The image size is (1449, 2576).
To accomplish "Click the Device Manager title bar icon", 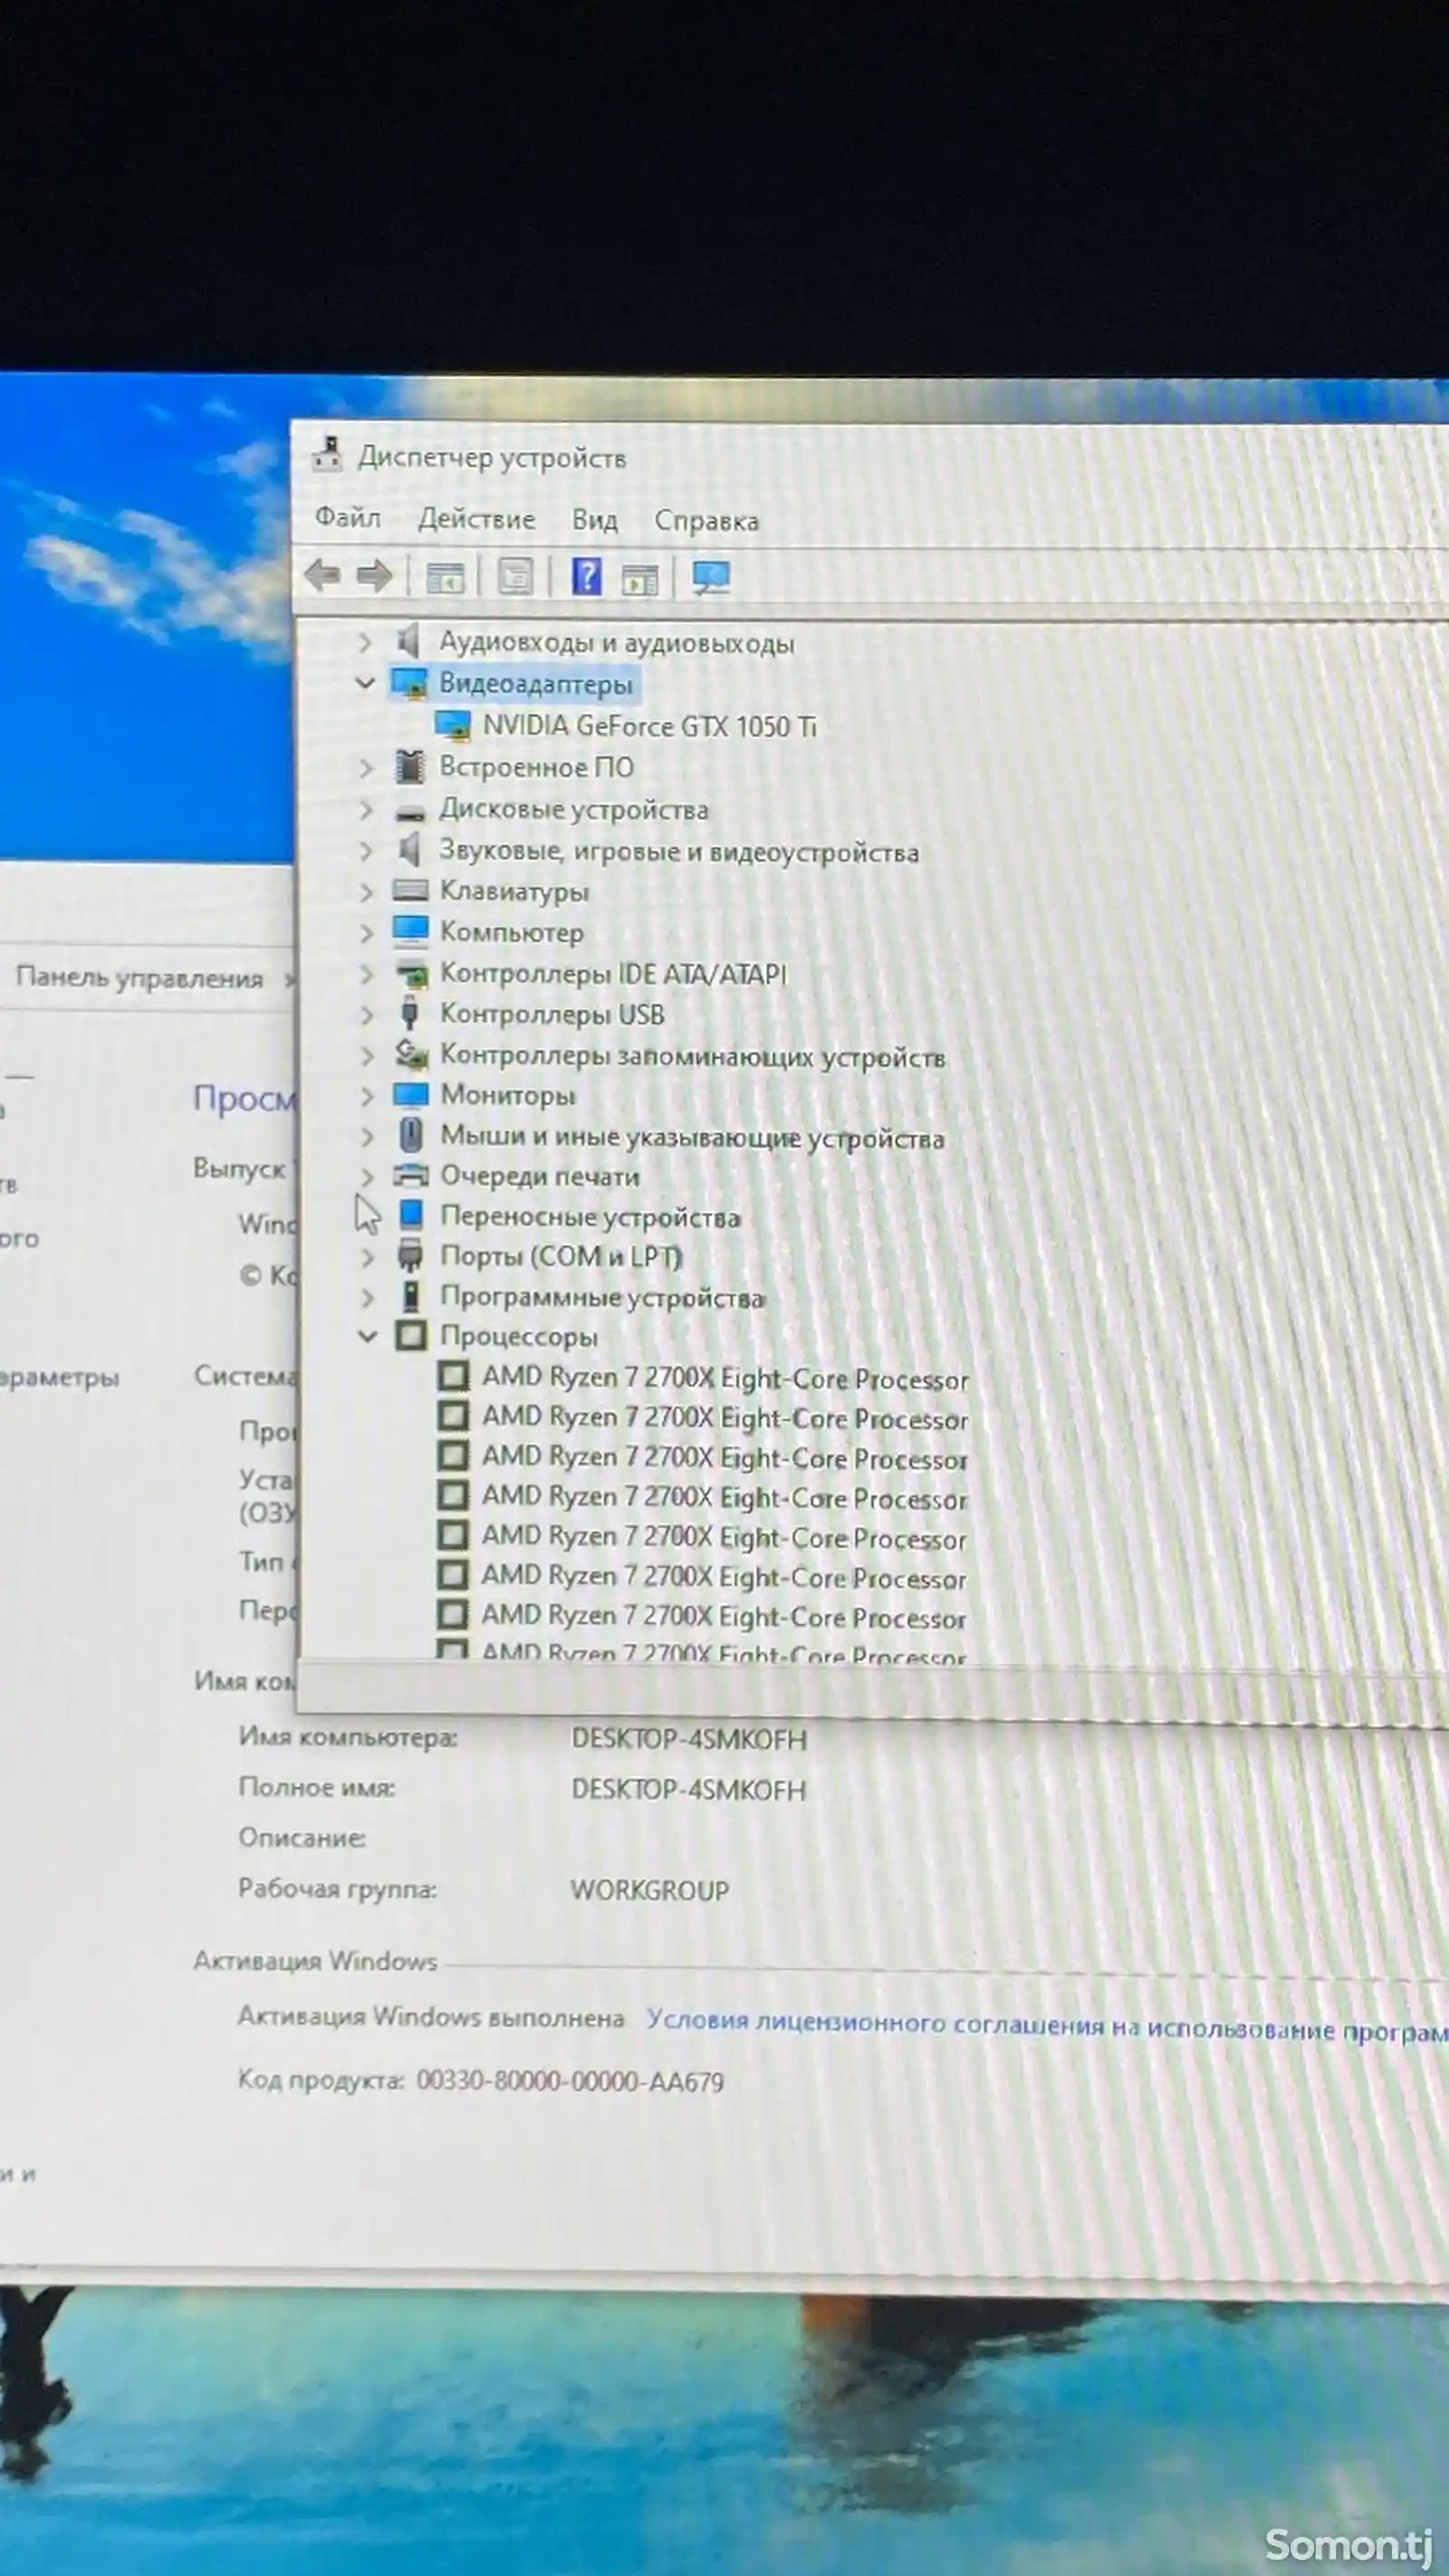I will tap(326, 455).
